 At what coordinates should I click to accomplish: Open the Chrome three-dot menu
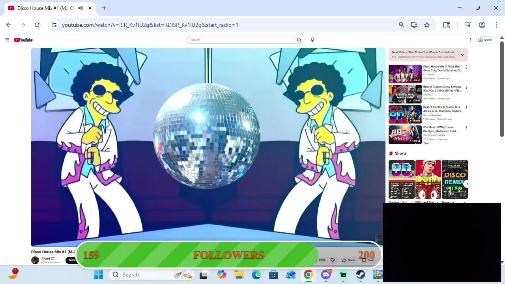pos(496,25)
